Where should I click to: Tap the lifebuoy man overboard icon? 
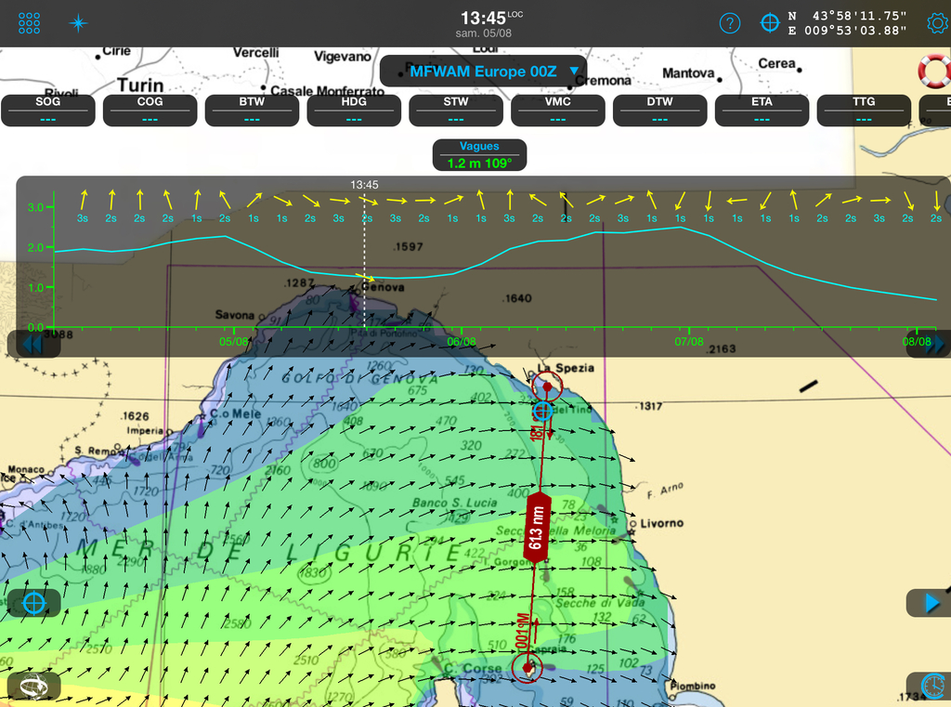[934, 71]
